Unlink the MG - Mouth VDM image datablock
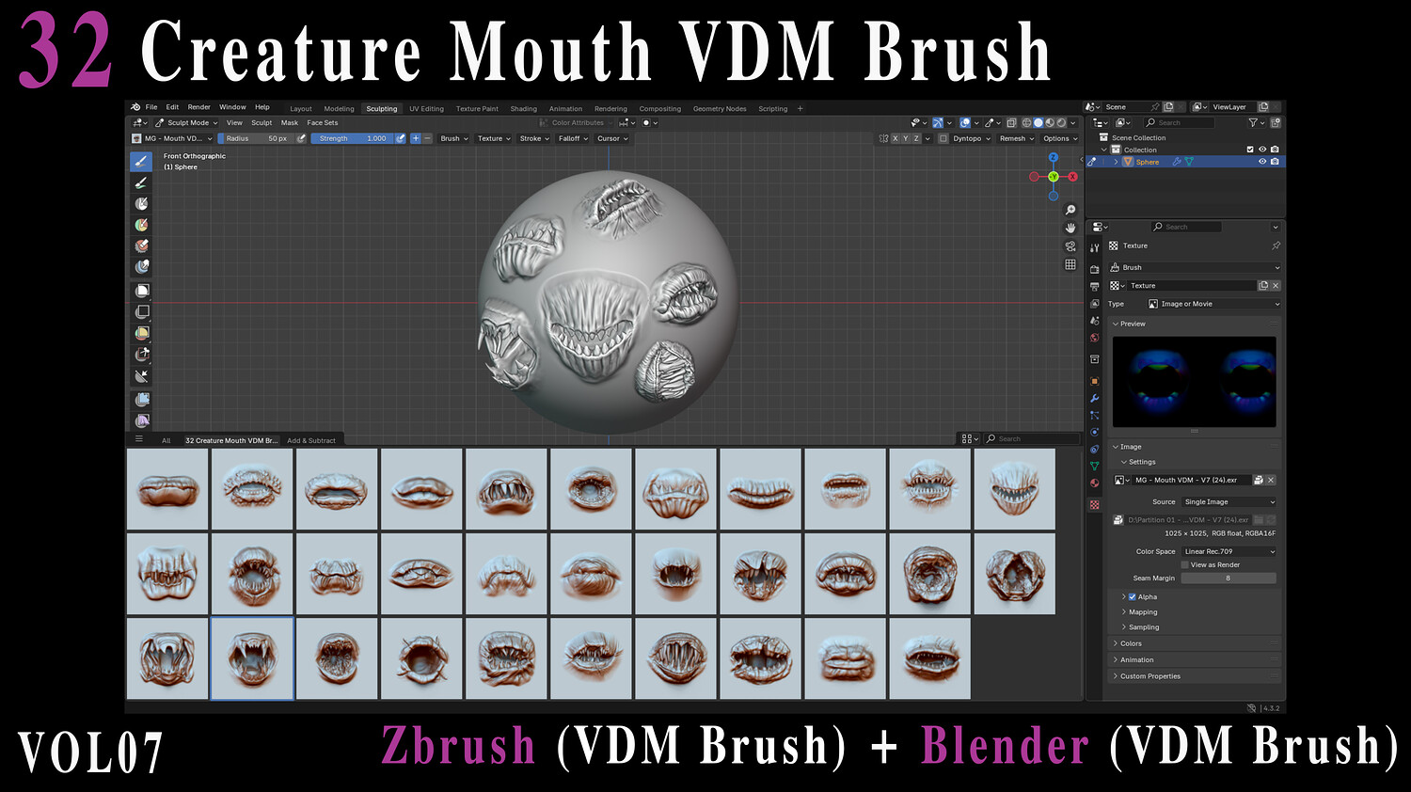The width and height of the screenshot is (1411, 792). point(1271,480)
